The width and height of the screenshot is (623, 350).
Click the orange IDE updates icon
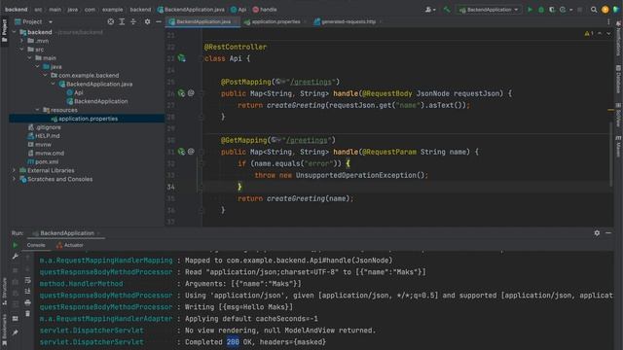pos(605,10)
